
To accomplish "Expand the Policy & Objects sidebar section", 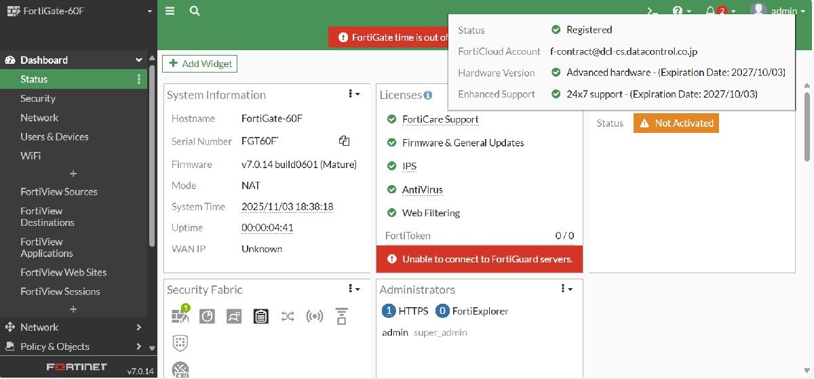I will 75,346.
